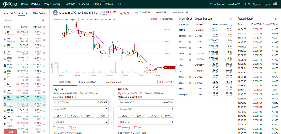Viewport: 281px width, 134px height.
Task: Favorite the BCH coin star
Action: (44, 46)
